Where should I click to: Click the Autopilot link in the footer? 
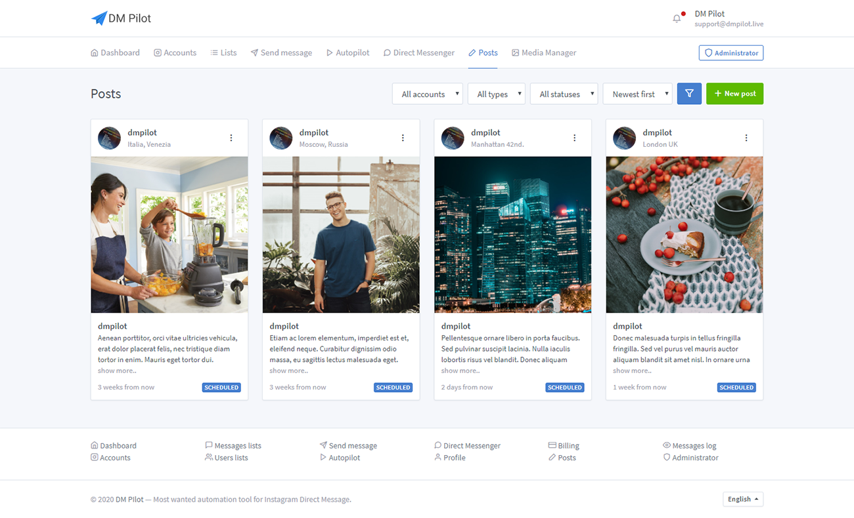coord(340,458)
